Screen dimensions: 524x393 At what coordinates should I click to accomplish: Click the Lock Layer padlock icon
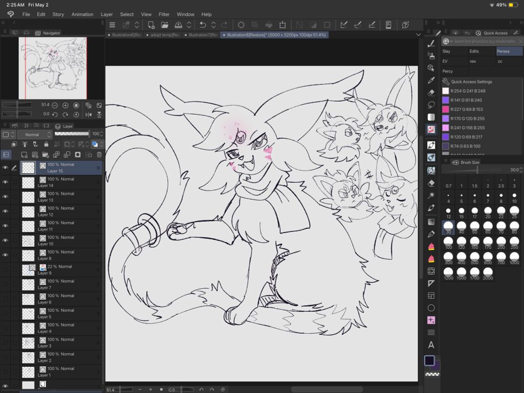(x=47, y=145)
